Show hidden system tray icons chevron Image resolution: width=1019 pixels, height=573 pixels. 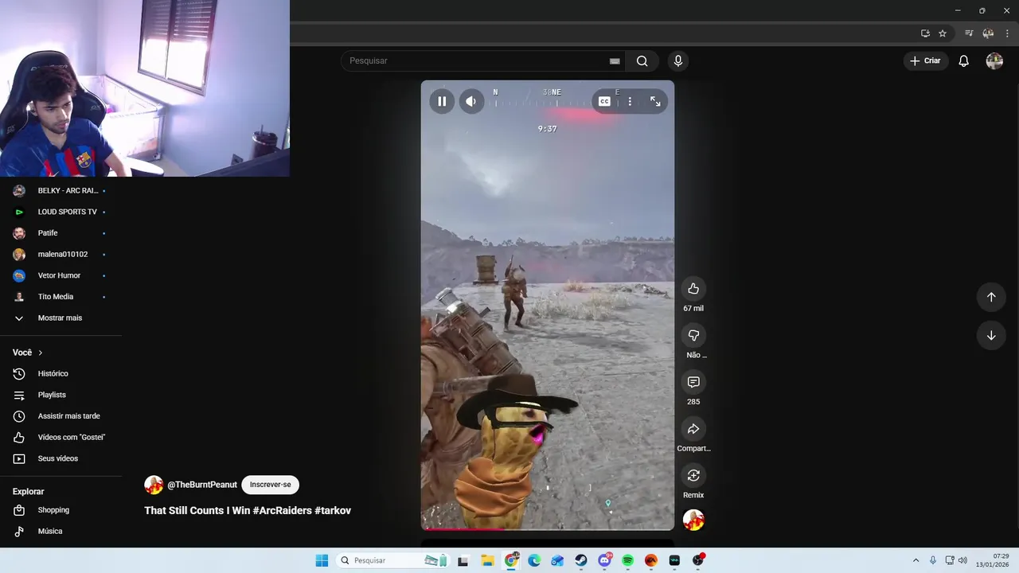click(x=916, y=560)
